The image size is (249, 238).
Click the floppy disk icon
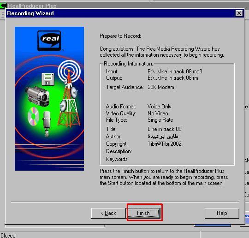48,79
